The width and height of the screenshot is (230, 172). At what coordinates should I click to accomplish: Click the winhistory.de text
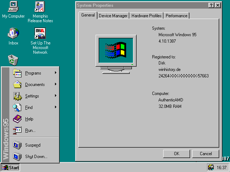tap(169, 70)
